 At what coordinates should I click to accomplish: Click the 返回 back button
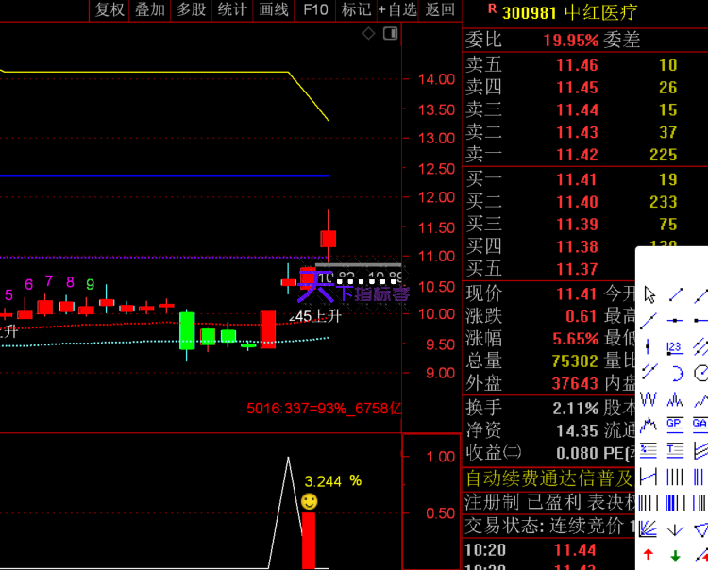pyautogui.click(x=440, y=10)
